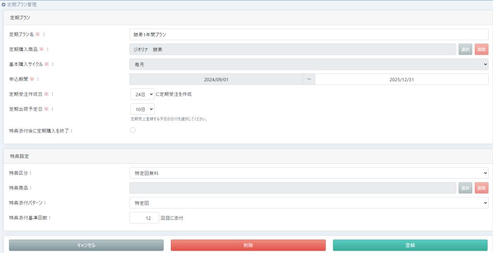Screen dimensions: 493x253
Task: Click the gear icon beside 定期プラン管理
Action: 4,4
